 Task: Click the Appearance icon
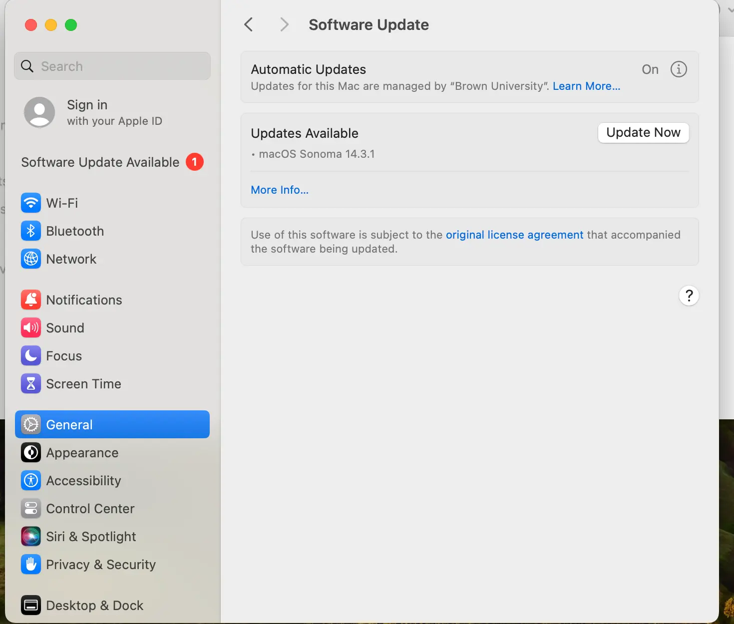click(31, 452)
